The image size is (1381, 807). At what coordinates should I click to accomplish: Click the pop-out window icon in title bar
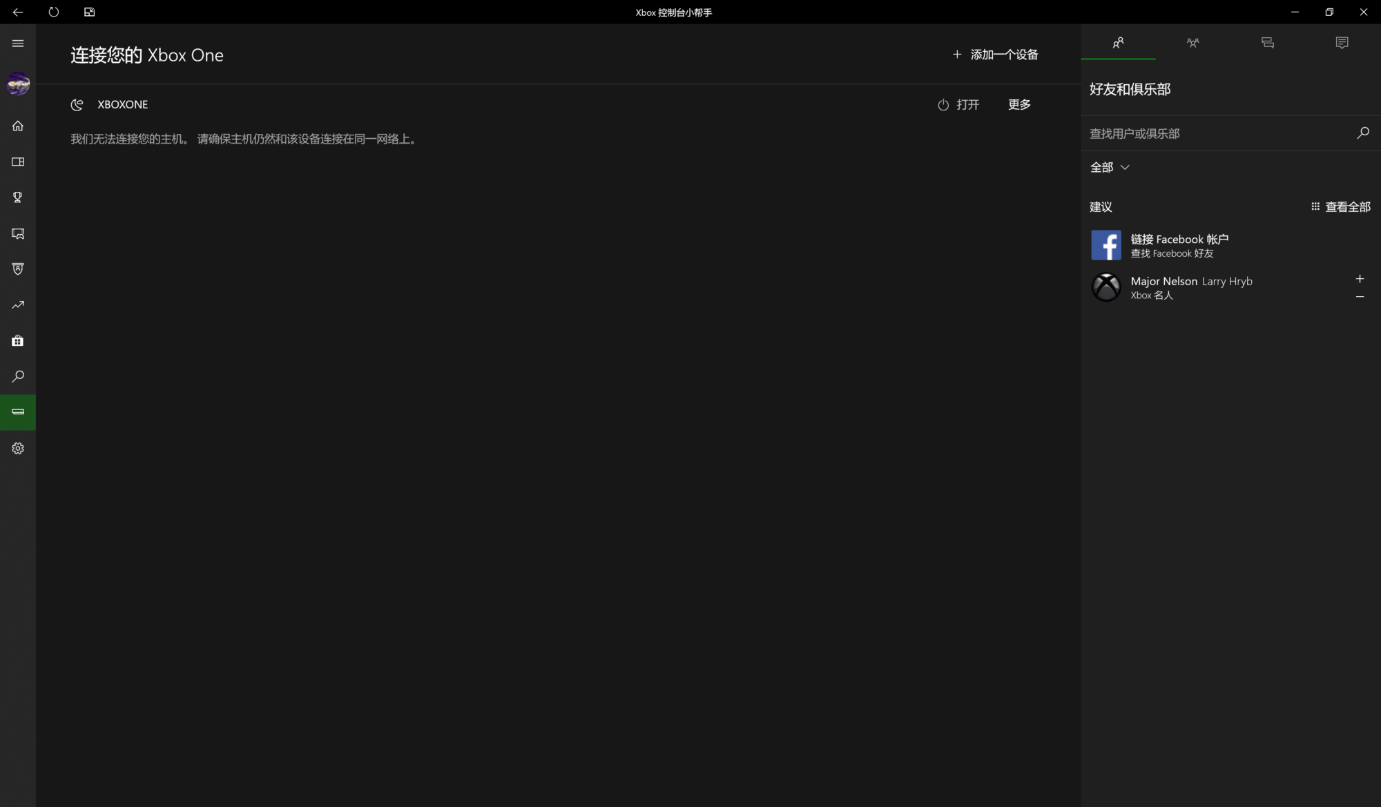pos(89,12)
